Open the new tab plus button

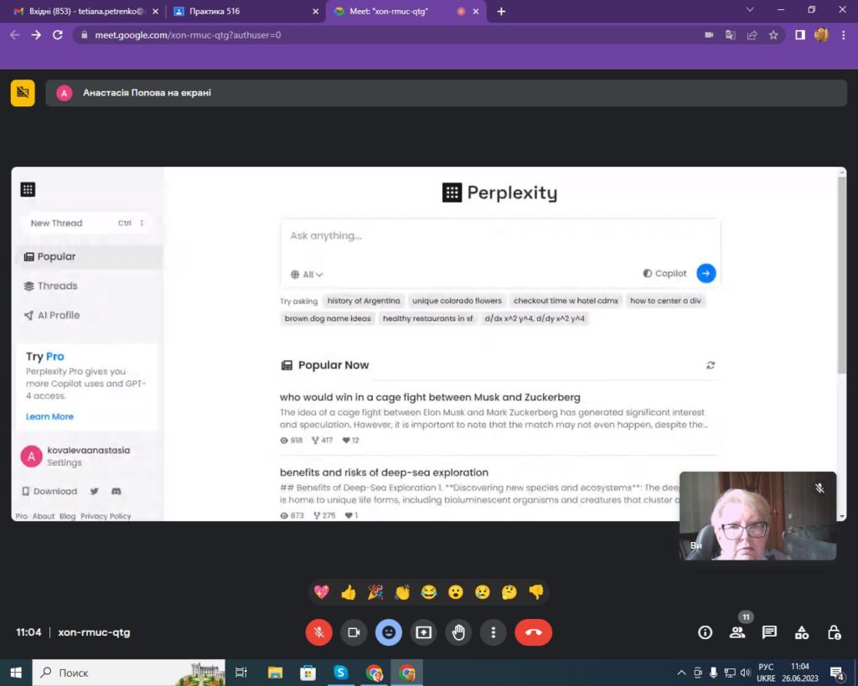pyautogui.click(x=501, y=12)
